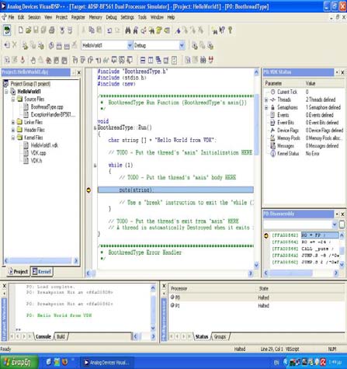Click the cascade windows icon
347x369 pixels.
point(158,61)
